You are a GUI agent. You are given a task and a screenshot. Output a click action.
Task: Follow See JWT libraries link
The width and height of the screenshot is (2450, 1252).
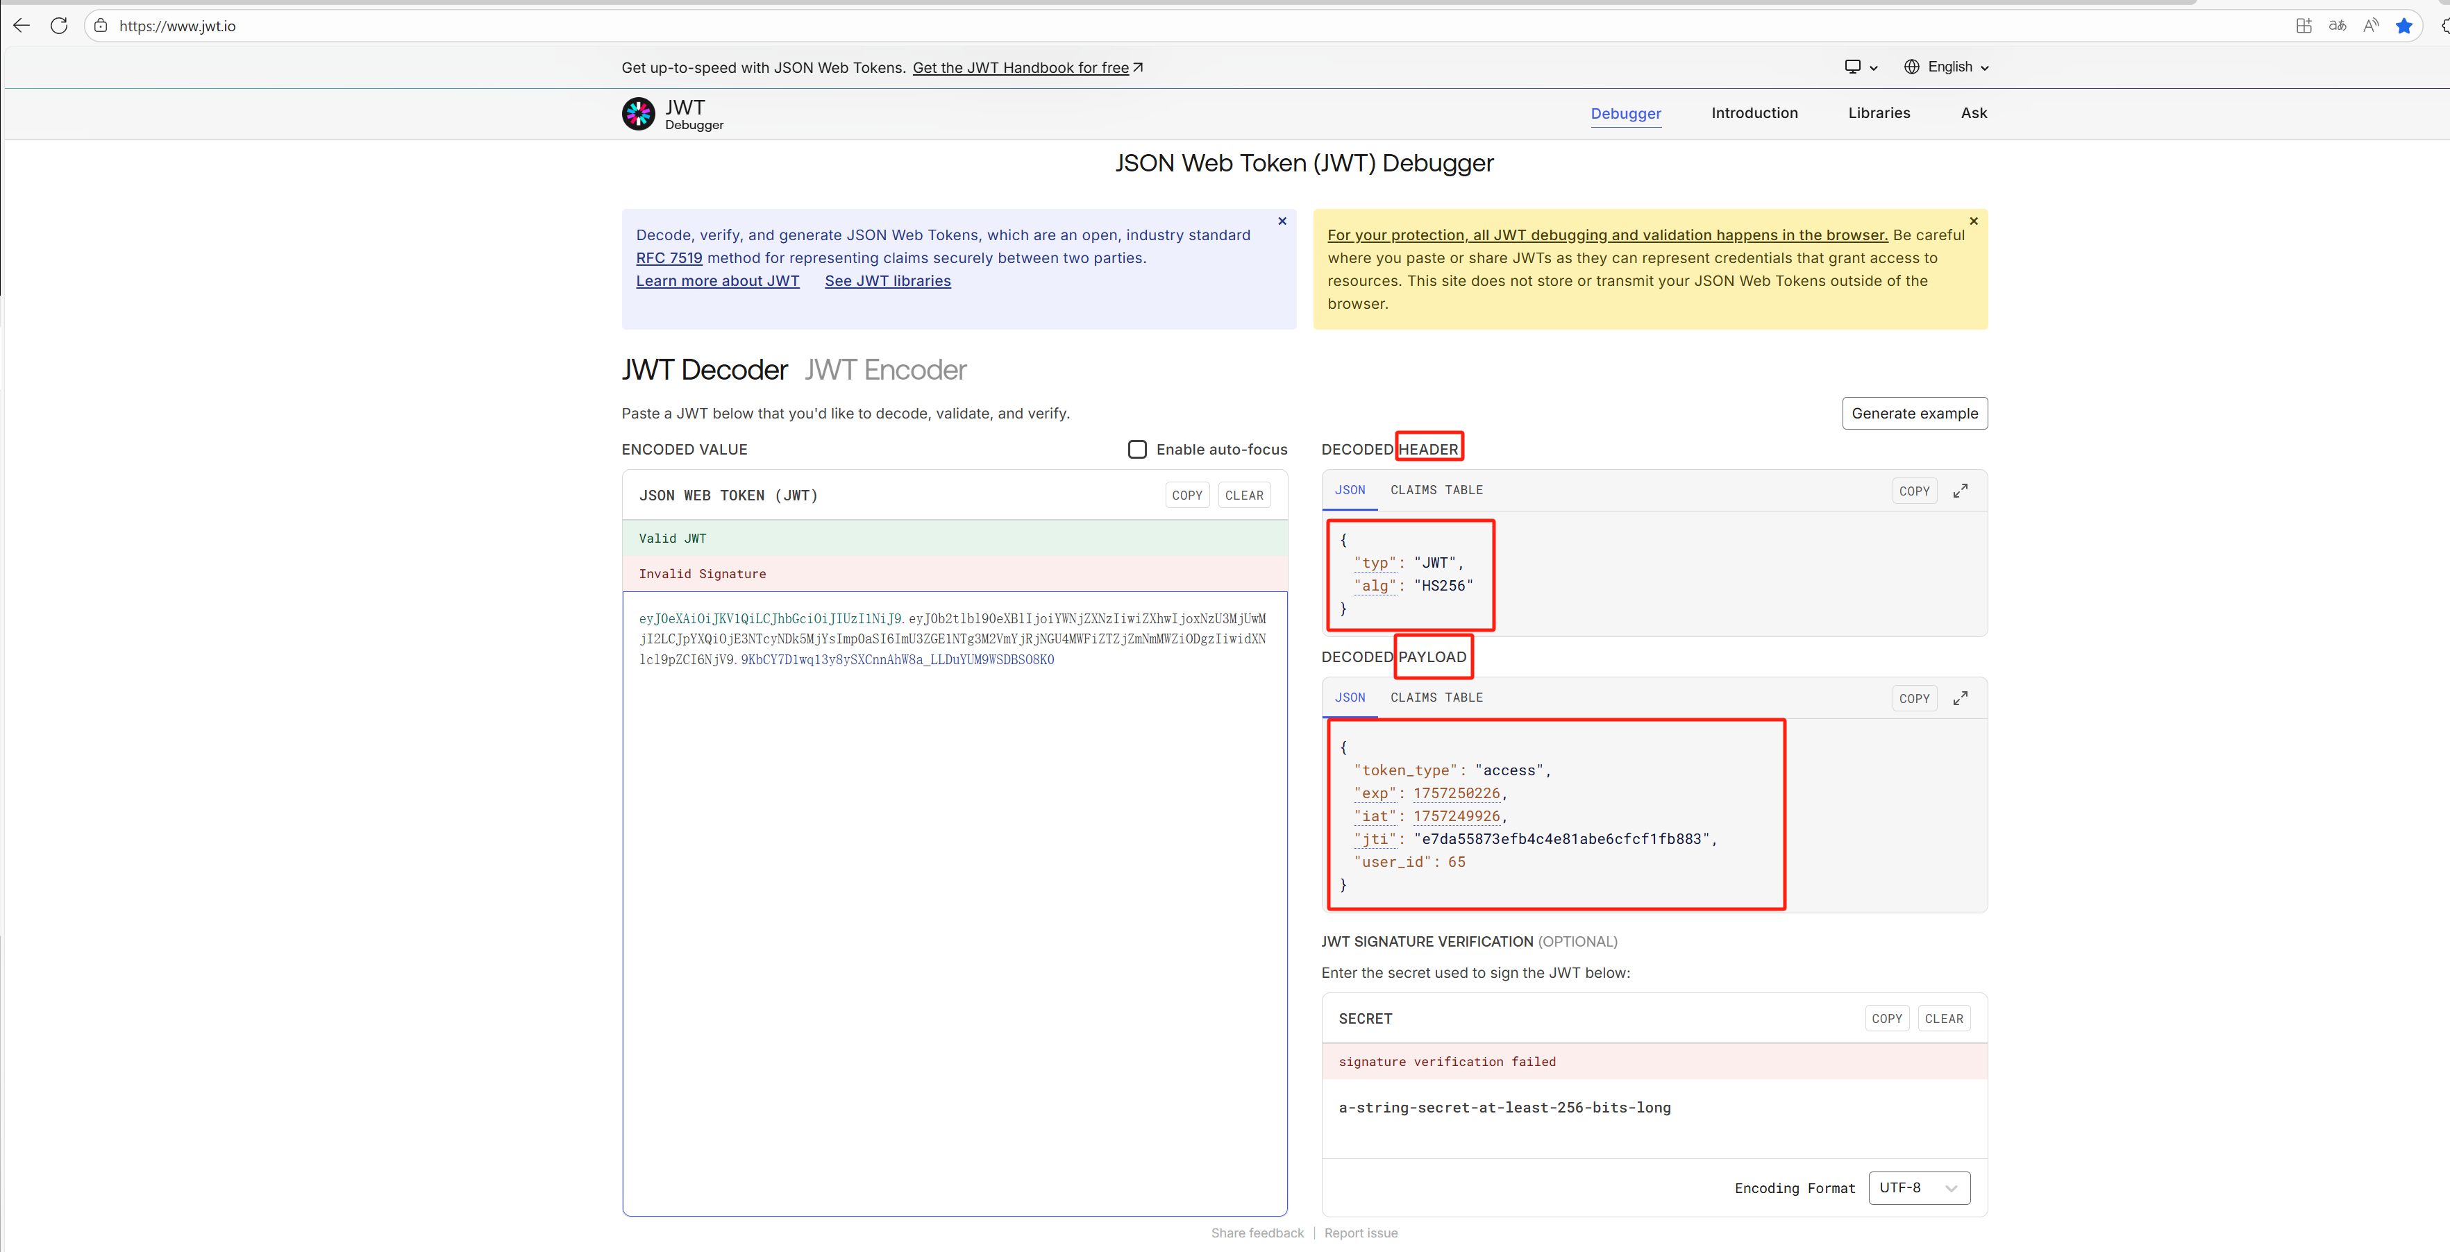coord(887,280)
